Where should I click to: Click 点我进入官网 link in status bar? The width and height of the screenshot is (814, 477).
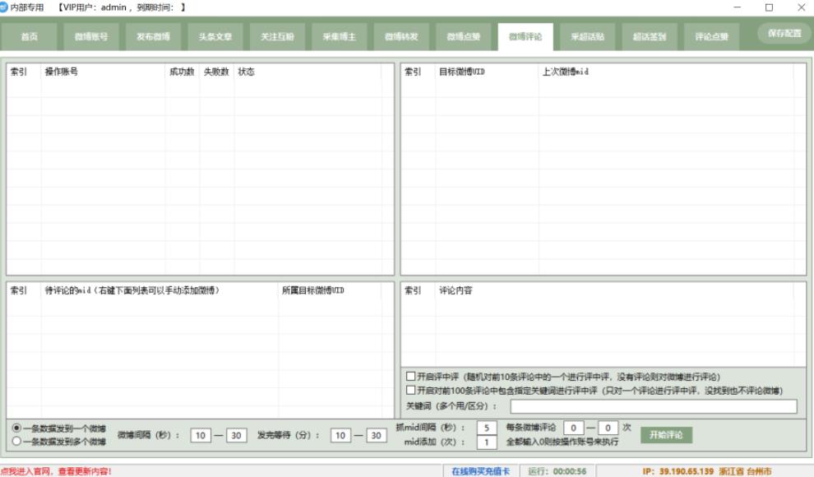pyautogui.click(x=56, y=471)
